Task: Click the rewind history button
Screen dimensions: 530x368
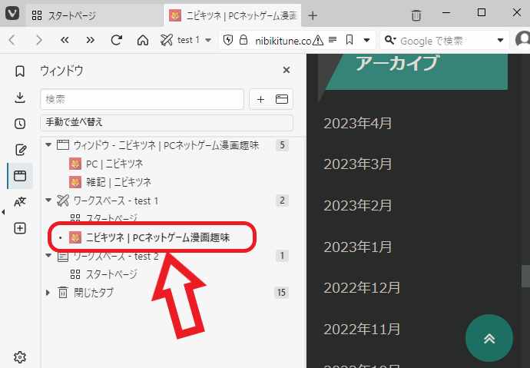Action: point(65,40)
